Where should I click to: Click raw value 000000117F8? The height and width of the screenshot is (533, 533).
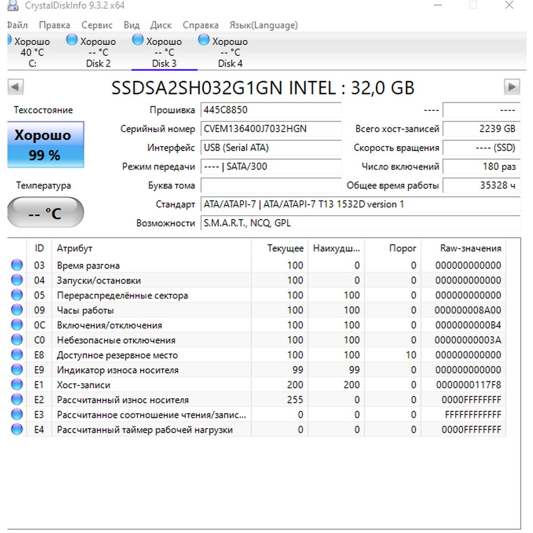click(x=469, y=385)
